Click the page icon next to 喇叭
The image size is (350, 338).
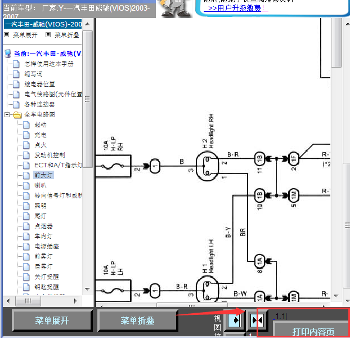26,185
